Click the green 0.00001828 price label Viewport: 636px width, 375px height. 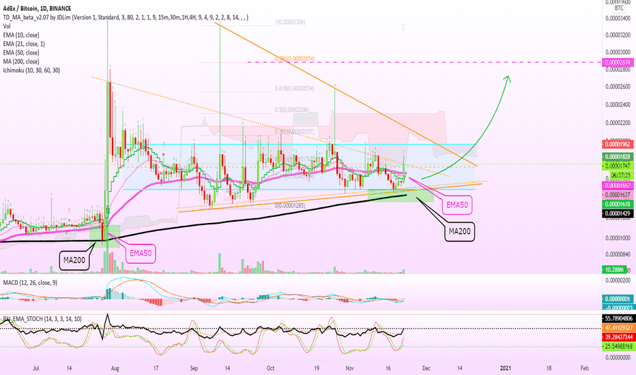[618, 157]
